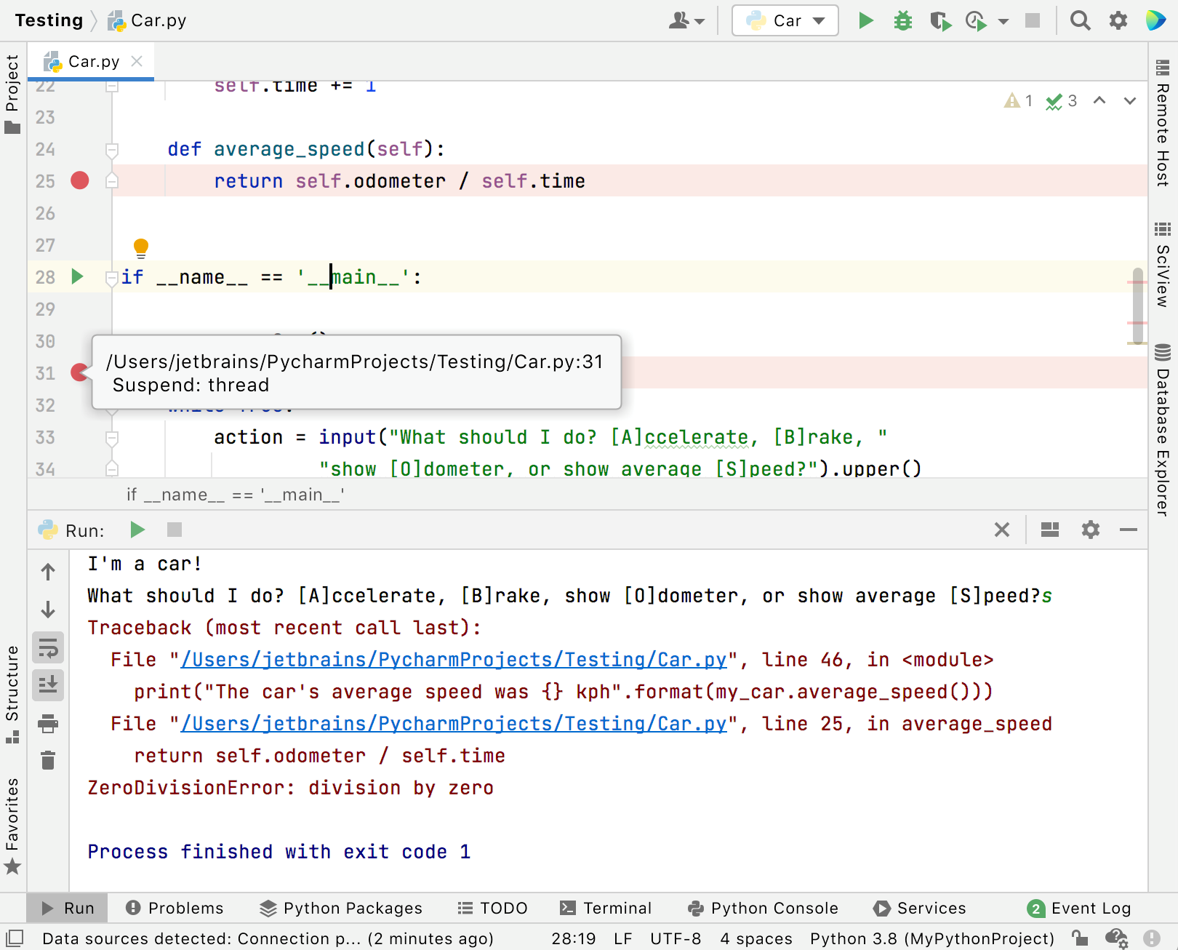Run script from gutter arrow on line 28

click(x=76, y=276)
